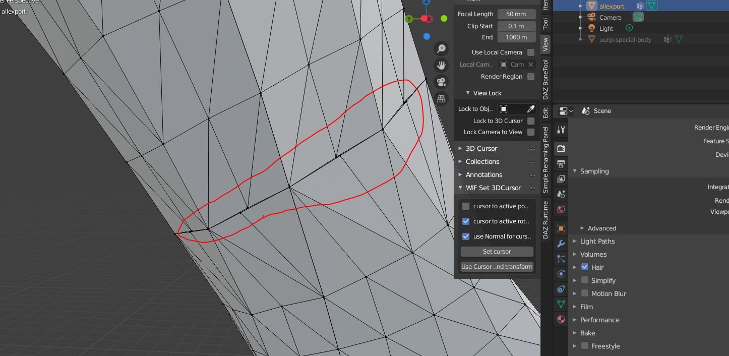Enable Freestyle checkbox
Image resolution: width=729 pixels, height=356 pixels.
(585, 346)
